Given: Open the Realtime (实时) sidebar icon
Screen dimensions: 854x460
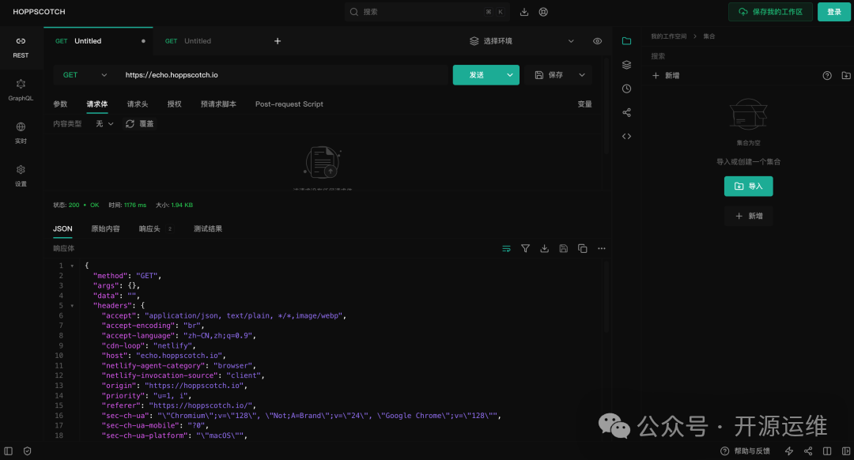Looking at the screenshot, I should click(x=21, y=132).
